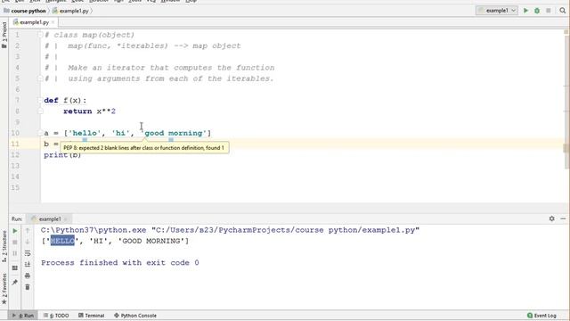Viewport: 570px width, 321px height.
Task: Select the example1.py editor tab
Action: pyautogui.click(x=34, y=22)
